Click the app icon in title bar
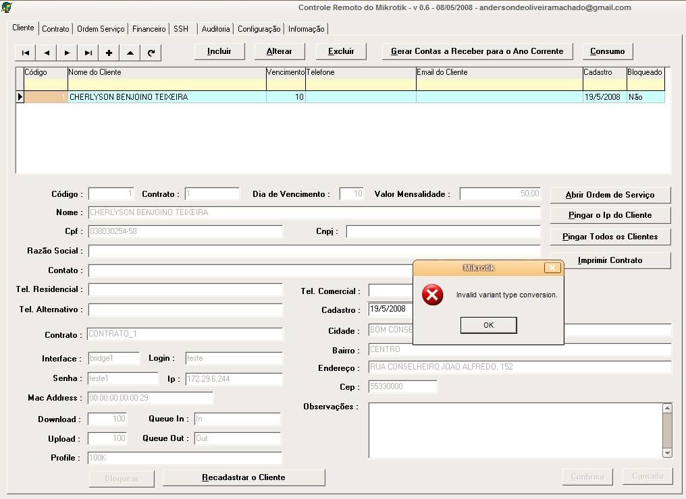 pyautogui.click(x=7, y=7)
